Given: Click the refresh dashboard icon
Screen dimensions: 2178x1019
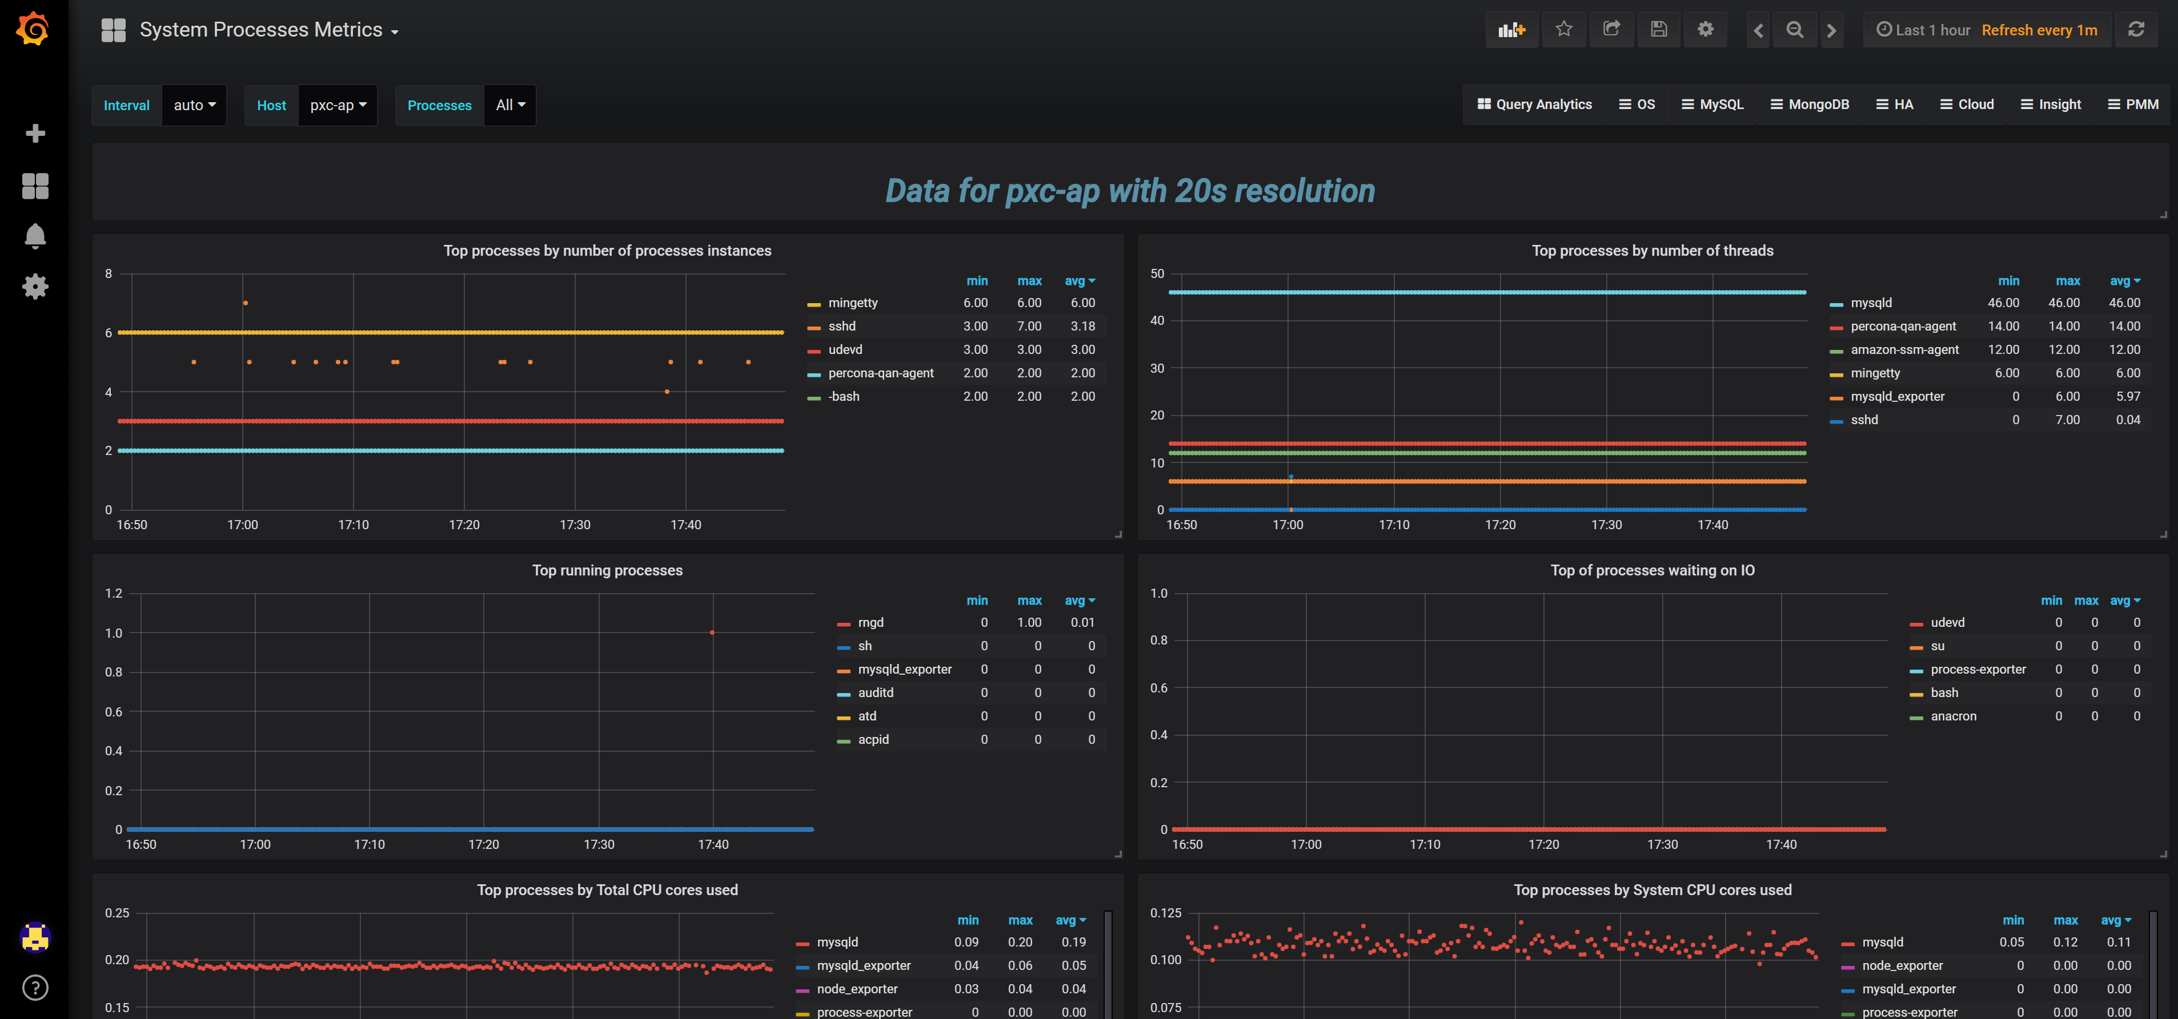Looking at the screenshot, I should tap(2136, 30).
